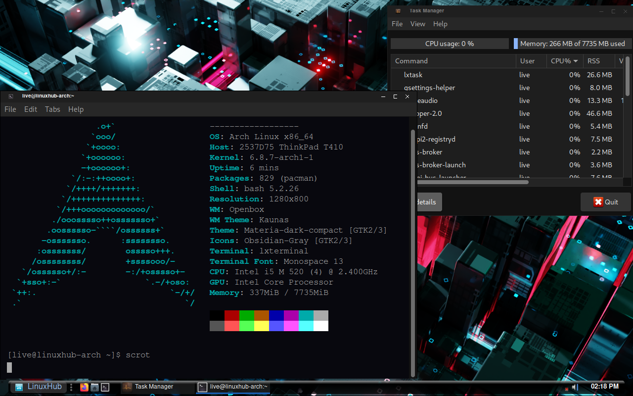The width and height of the screenshot is (633, 396).
Task: Sort processes by the RSS column
Action: (599, 61)
